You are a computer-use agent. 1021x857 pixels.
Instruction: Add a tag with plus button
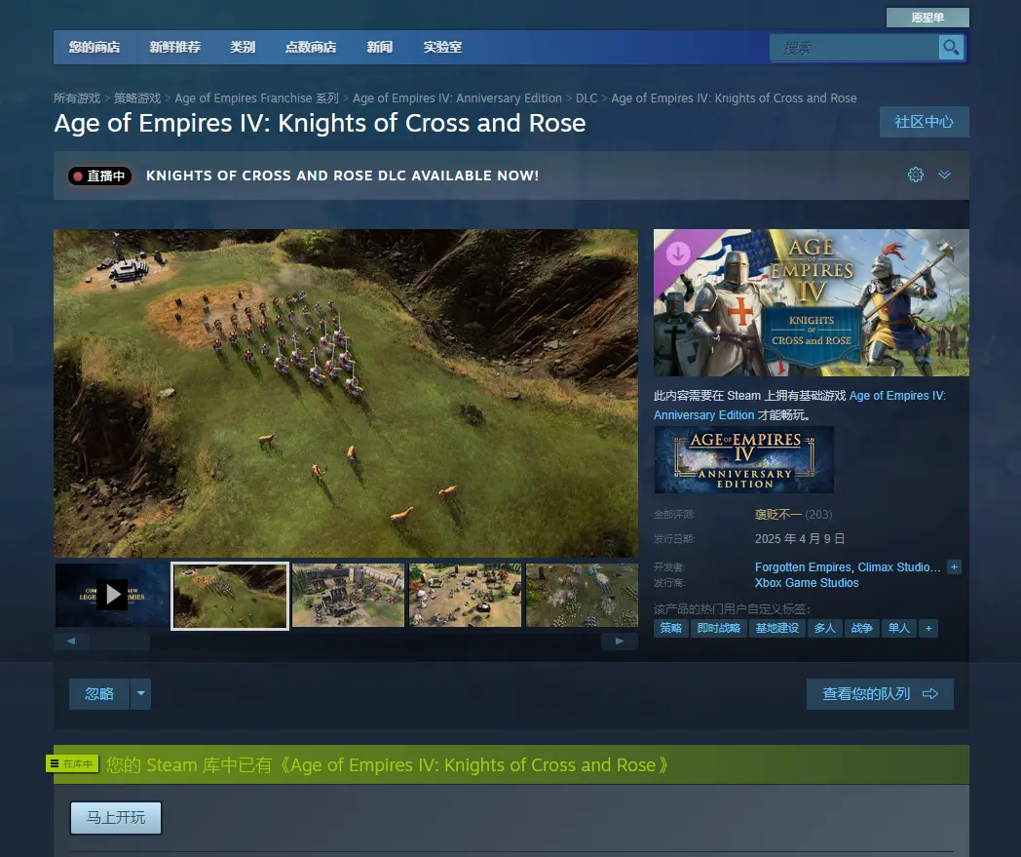[928, 628]
